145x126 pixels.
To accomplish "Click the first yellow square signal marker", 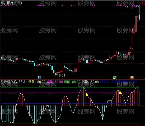I will 87,95.
